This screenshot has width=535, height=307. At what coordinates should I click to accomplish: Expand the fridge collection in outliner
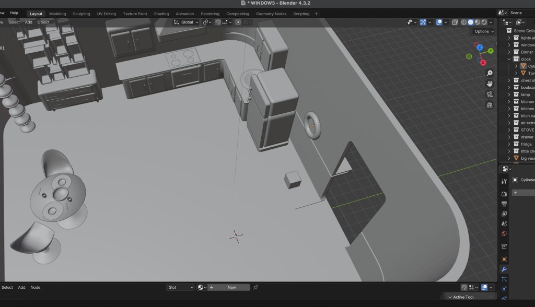pyautogui.click(x=509, y=144)
